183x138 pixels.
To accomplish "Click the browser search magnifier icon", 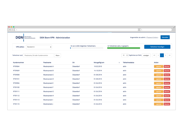I will (x=141, y=30).
